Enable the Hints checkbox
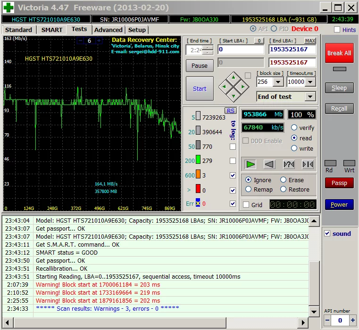The height and width of the screenshot is (330, 359). pyautogui.click(x=337, y=30)
